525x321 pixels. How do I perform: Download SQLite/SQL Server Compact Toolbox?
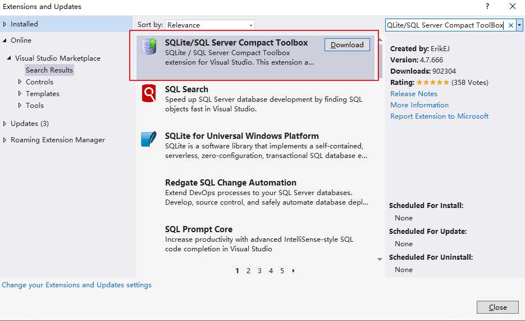tap(347, 45)
